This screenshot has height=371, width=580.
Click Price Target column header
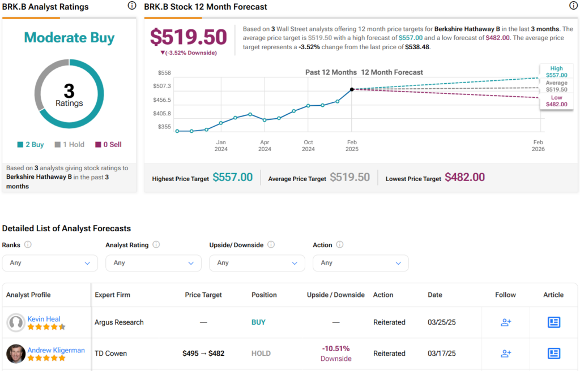pos(203,295)
